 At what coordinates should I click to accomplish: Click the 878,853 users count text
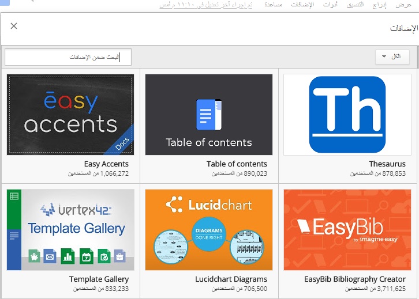pos(378,173)
